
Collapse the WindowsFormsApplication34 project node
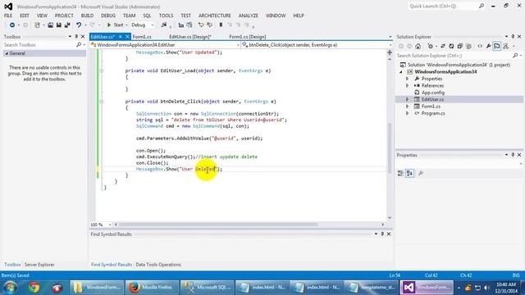pos(401,72)
